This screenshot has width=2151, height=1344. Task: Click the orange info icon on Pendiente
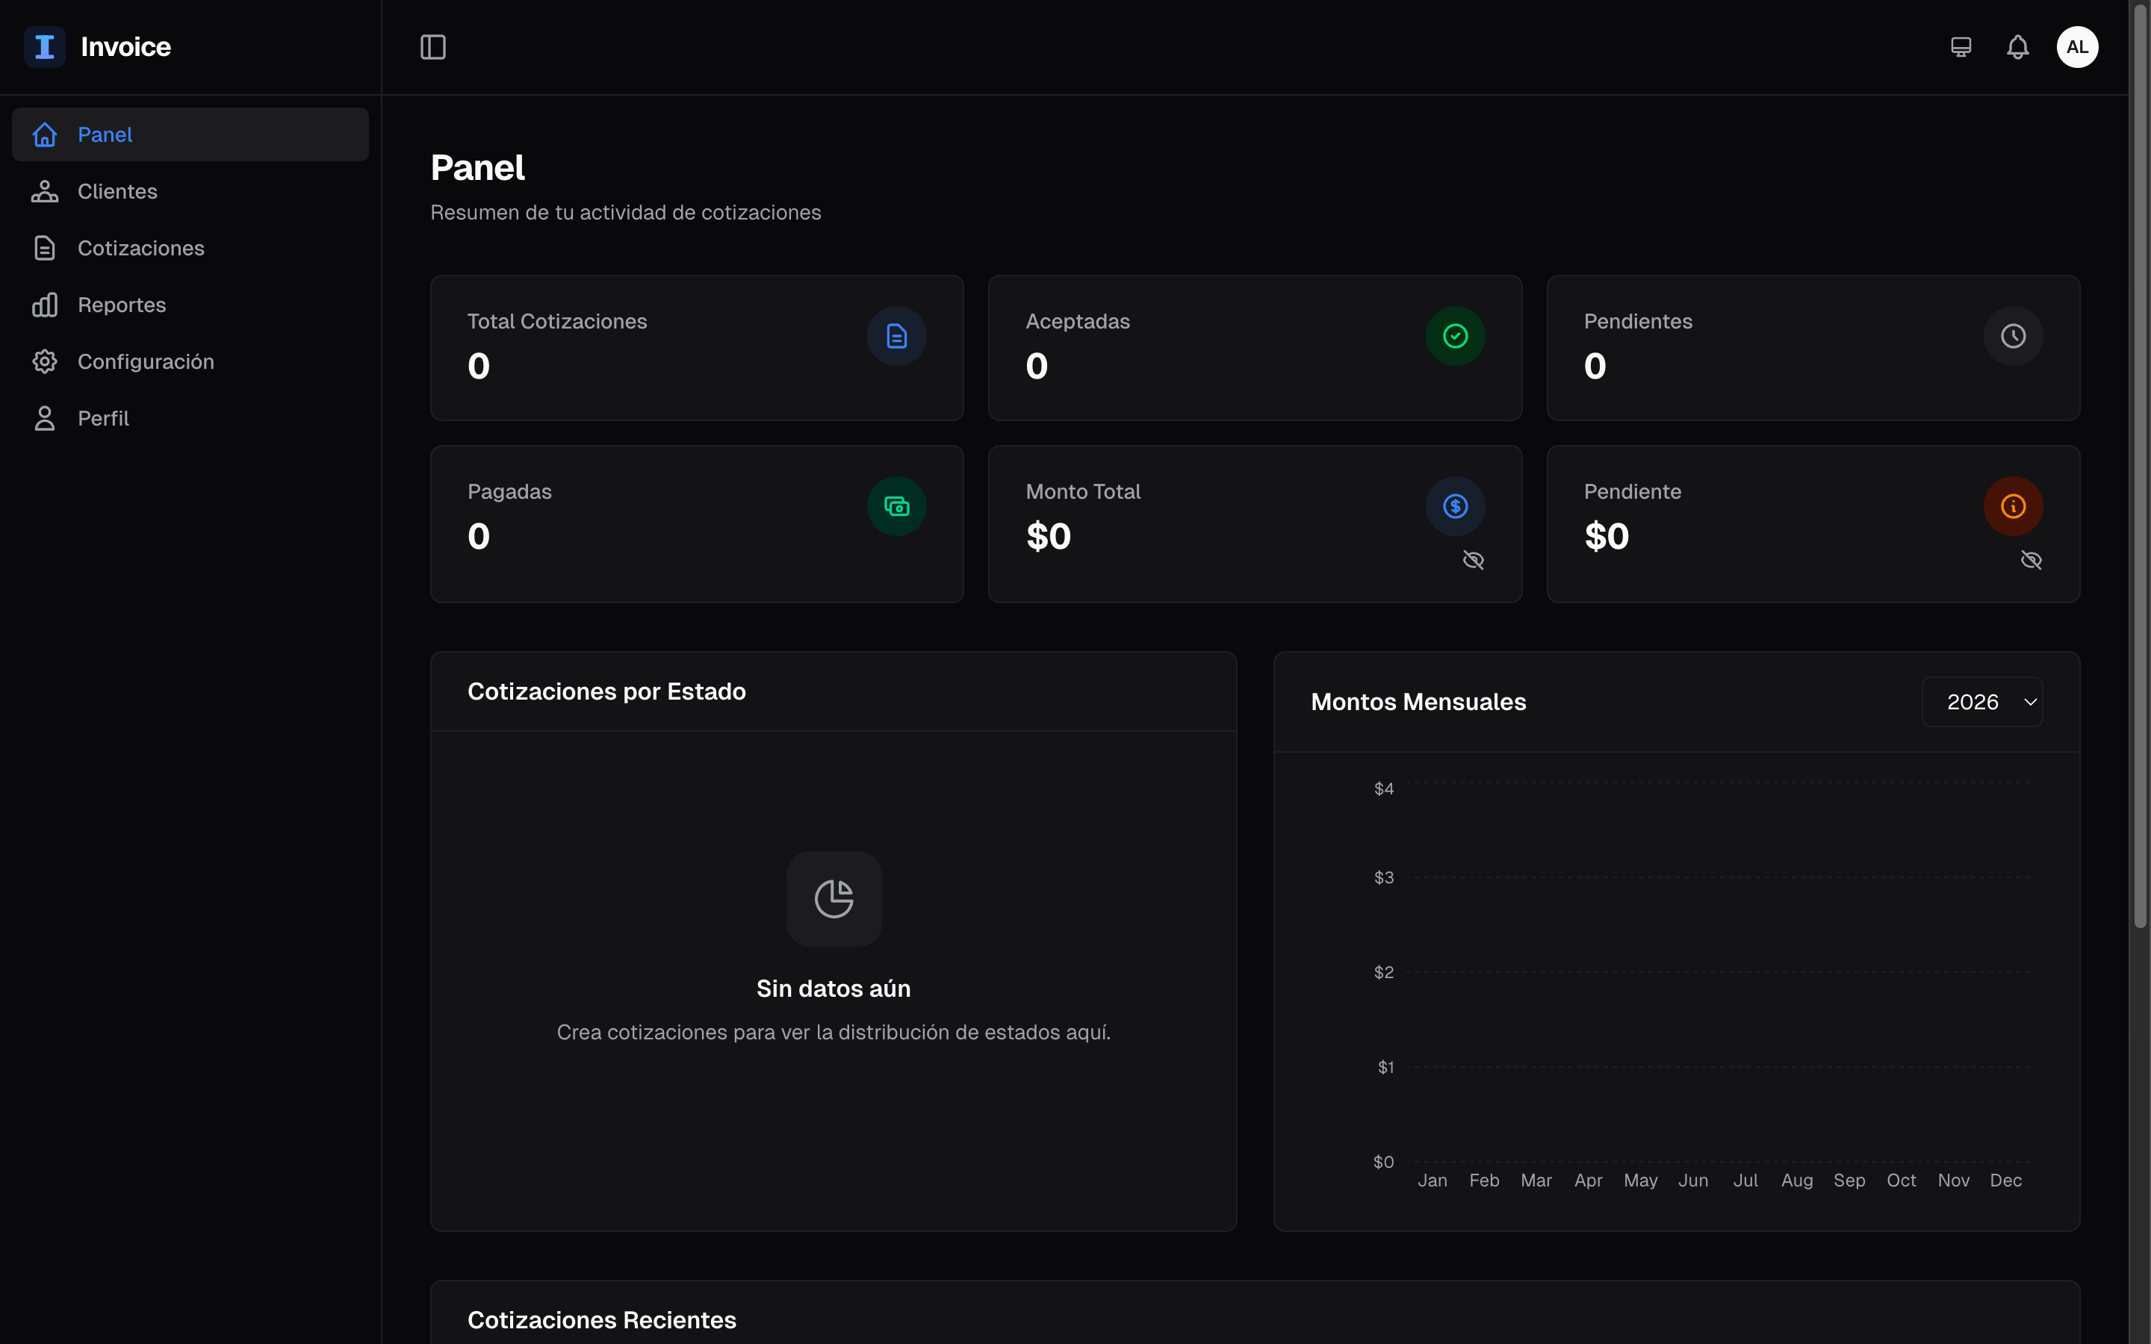[2012, 505]
